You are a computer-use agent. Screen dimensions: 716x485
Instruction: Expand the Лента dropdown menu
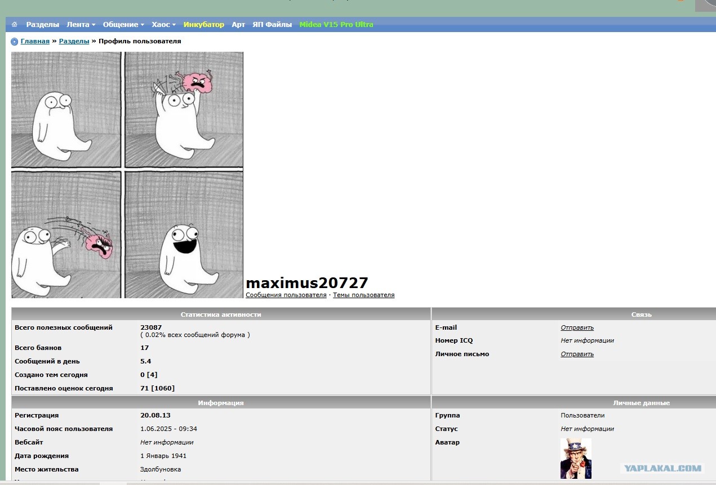pos(81,25)
